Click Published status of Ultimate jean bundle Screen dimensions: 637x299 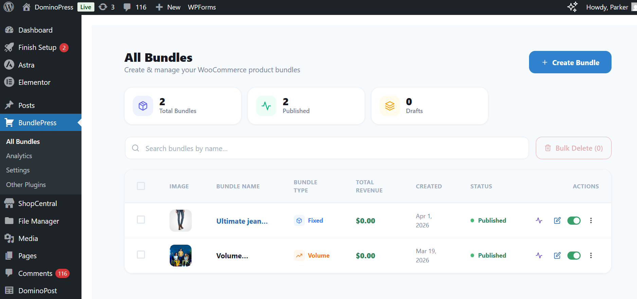pos(488,221)
